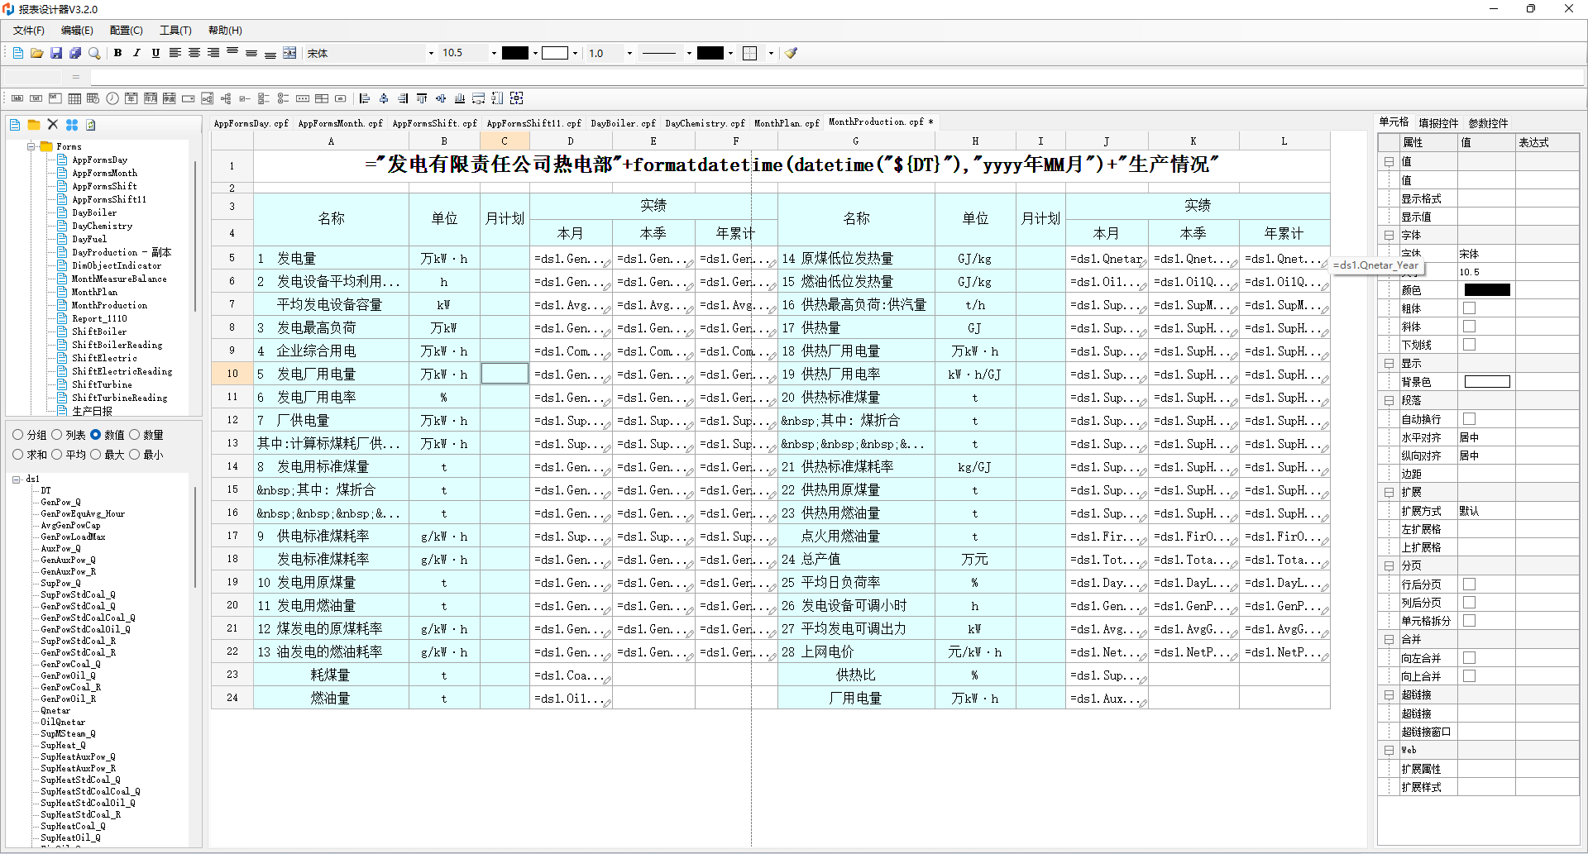The height and width of the screenshot is (854, 1588).
Task: Toggle bold formatting
Action: point(117,53)
